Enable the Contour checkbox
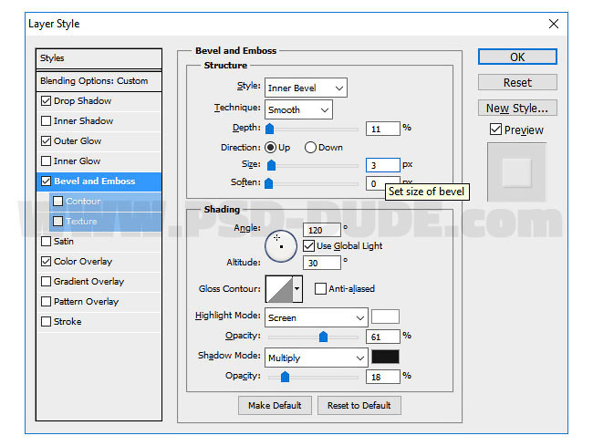Image resolution: width=593 pixels, height=446 pixels. (57, 201)
